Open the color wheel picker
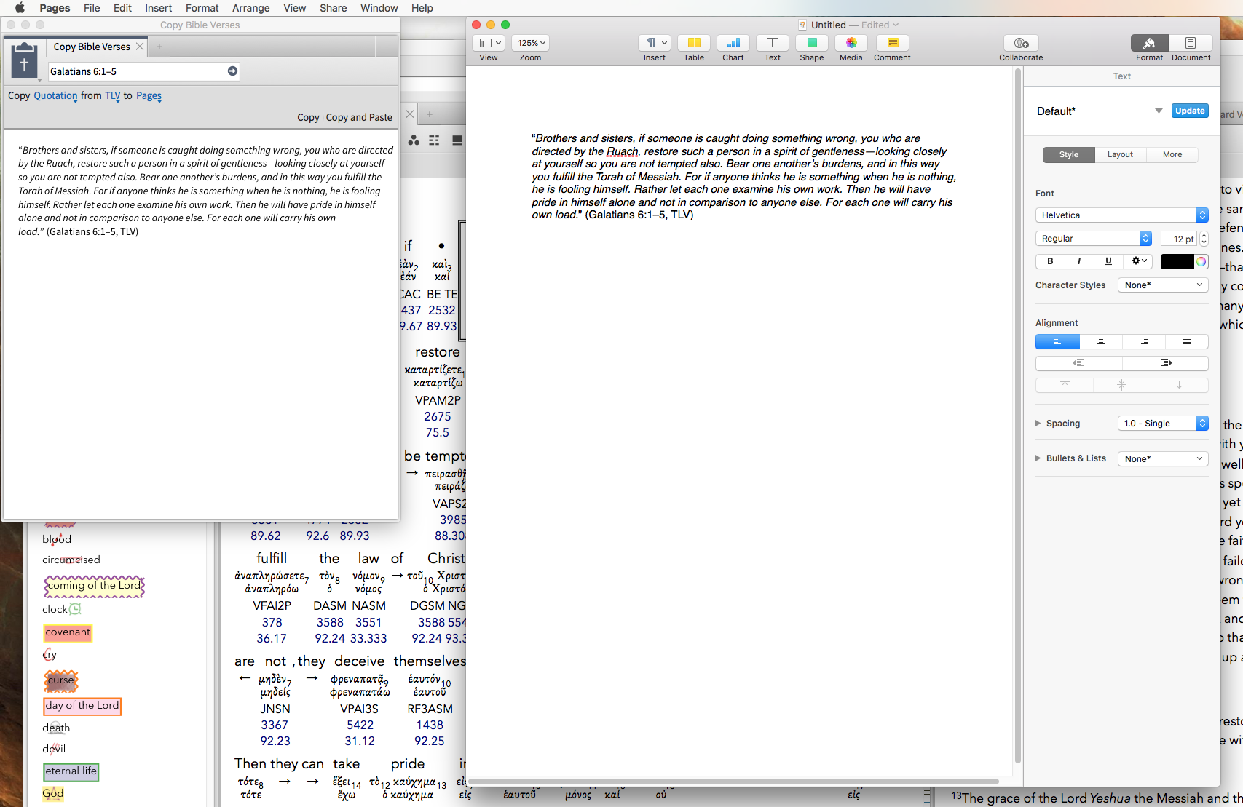Viewport: 1243px width, 807px height. pyautogui.click(x=1201, y=261)
